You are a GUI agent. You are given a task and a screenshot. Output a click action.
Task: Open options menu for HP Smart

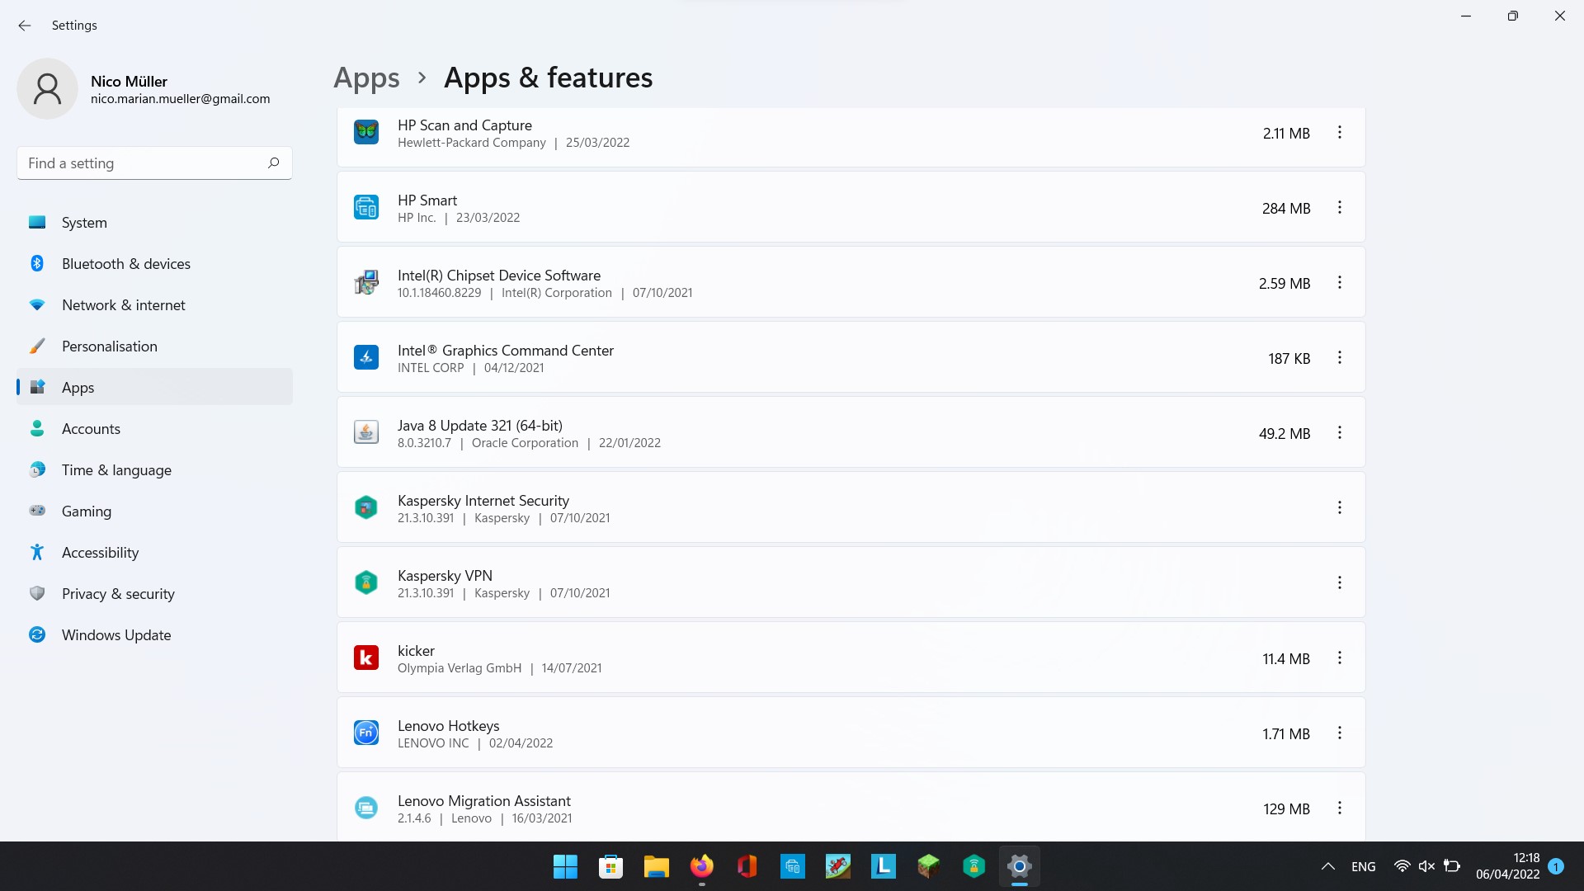coord(1339,208)
